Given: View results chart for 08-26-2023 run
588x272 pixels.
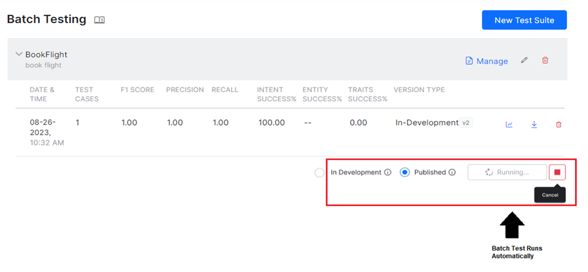Looking at the screenshot, I should pyautogui.click(x=509, y=125).
